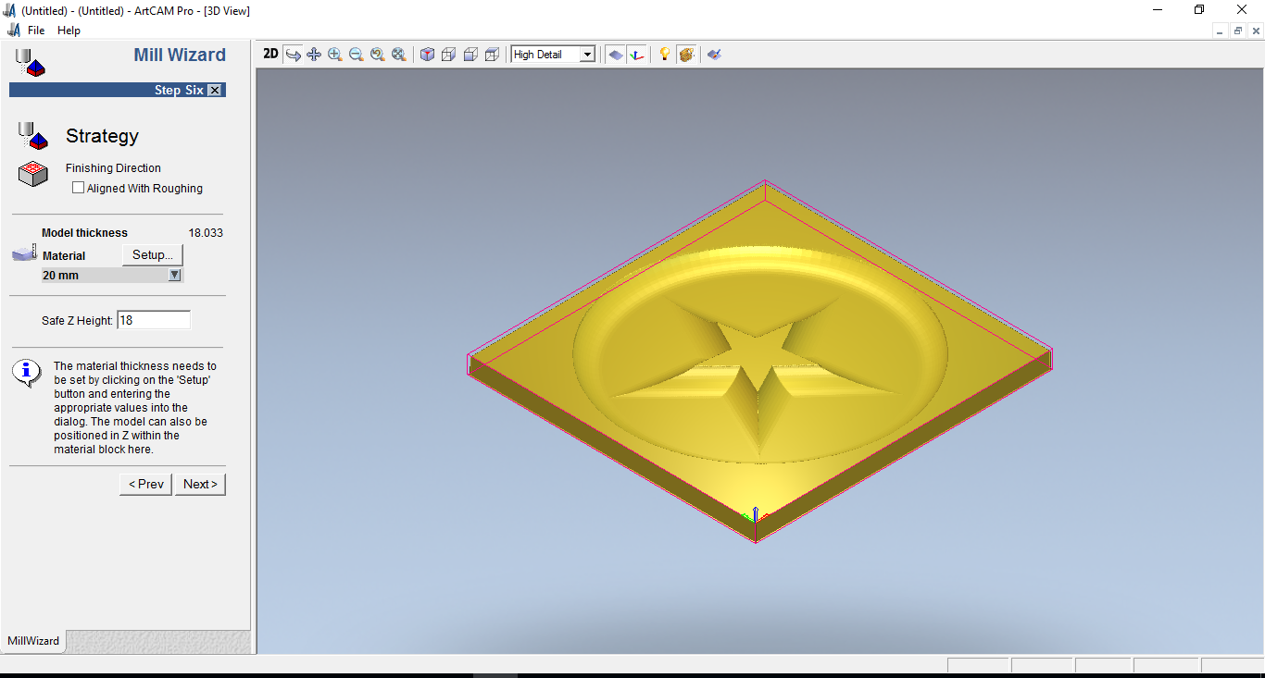Click the Safe Z Height field

click(x=154, y=320)
